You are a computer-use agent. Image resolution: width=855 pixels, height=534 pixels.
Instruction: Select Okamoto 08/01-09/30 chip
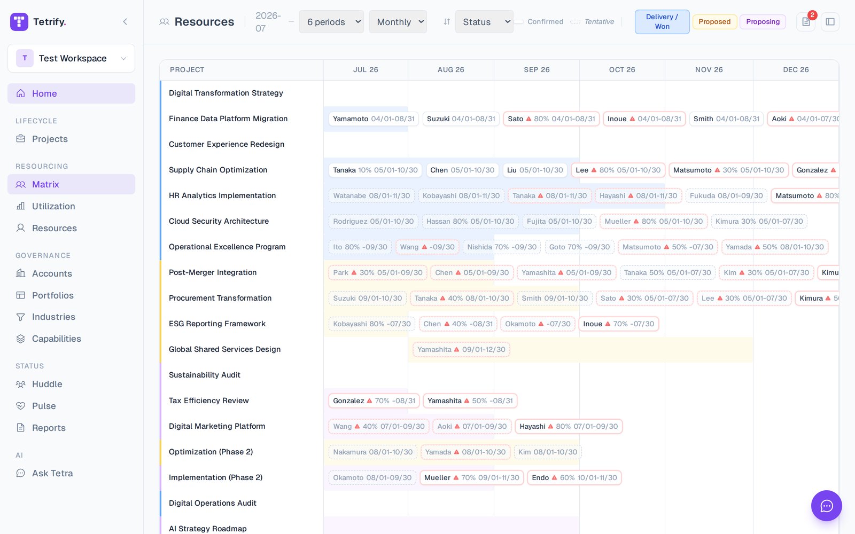(x=372, y=477)
